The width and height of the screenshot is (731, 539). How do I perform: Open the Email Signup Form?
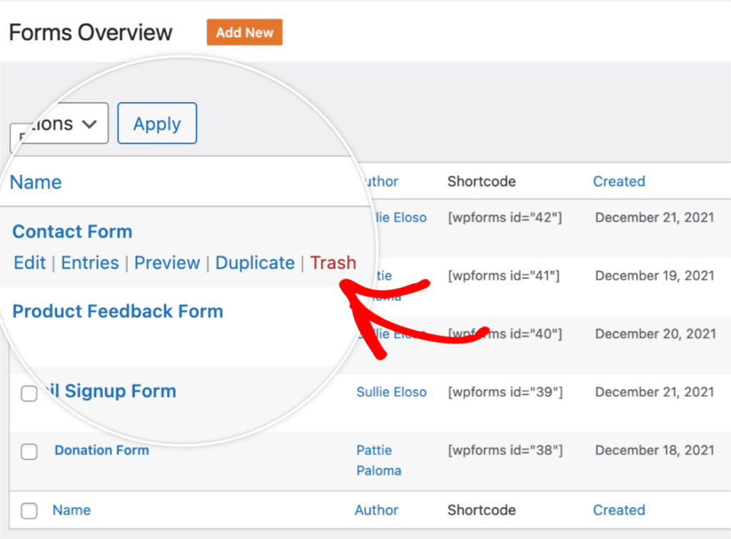point(114,391)
